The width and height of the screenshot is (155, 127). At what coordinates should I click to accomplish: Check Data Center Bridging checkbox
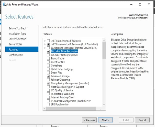tap(48, 69)
